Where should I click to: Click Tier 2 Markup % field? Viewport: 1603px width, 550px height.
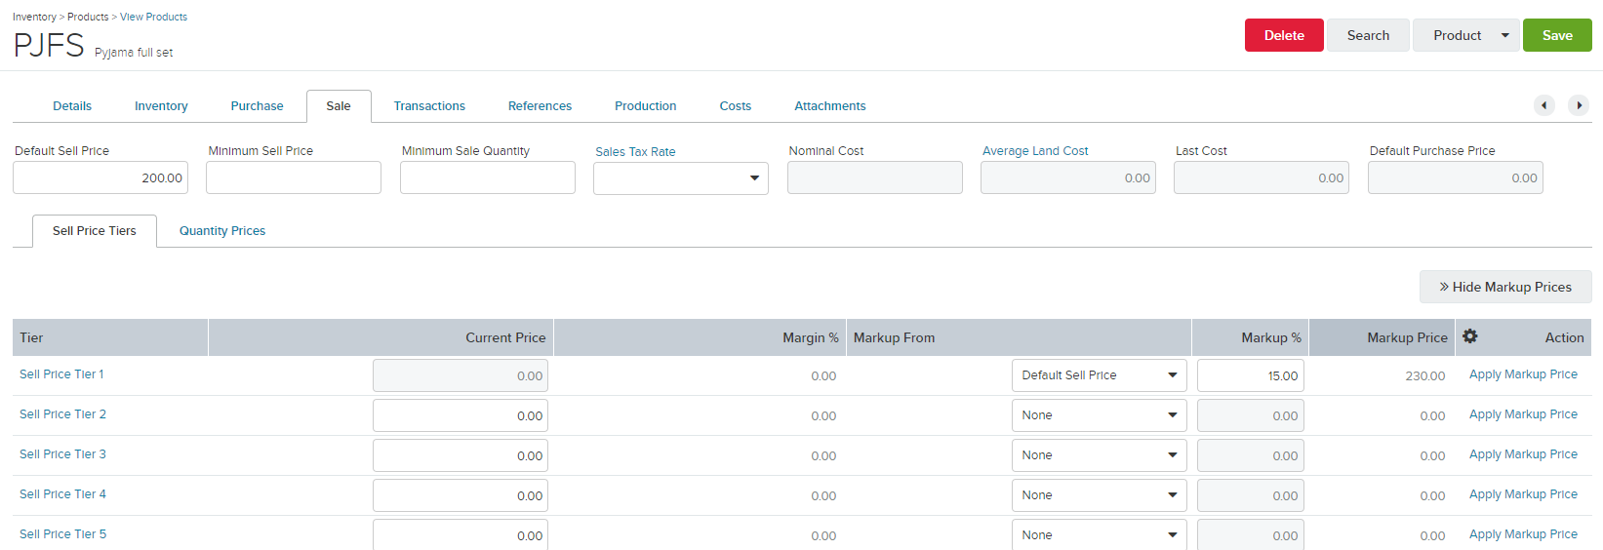click(1251, 415)
